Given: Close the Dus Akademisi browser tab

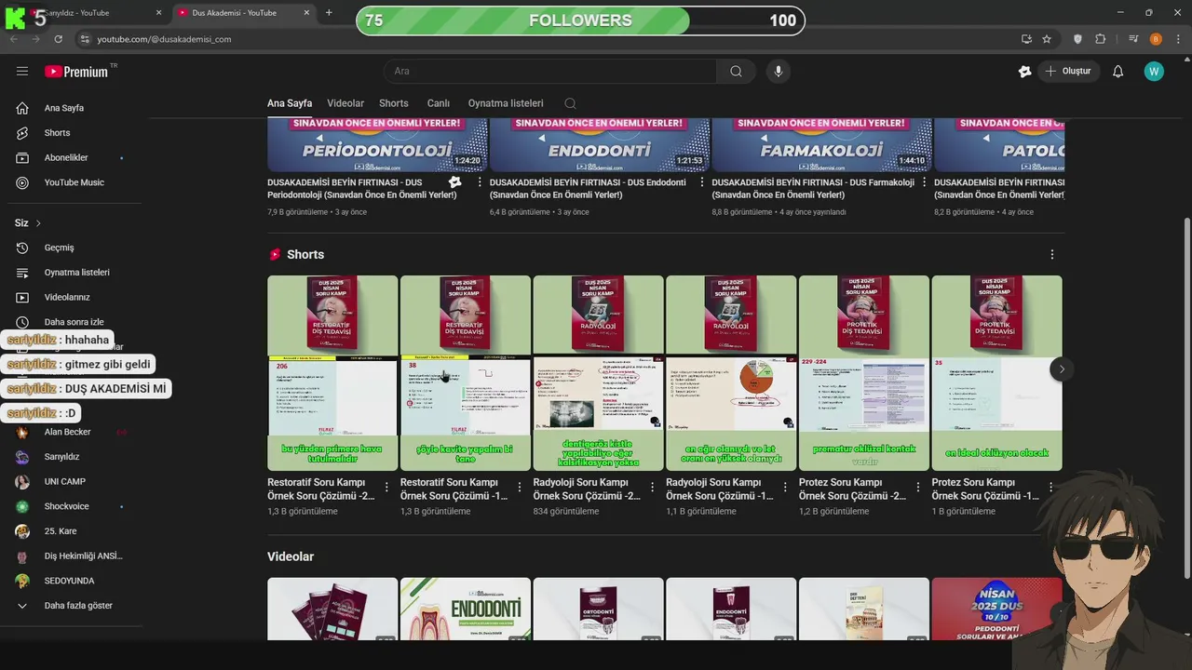Looking at the screenshot, I should click(307, 13).
